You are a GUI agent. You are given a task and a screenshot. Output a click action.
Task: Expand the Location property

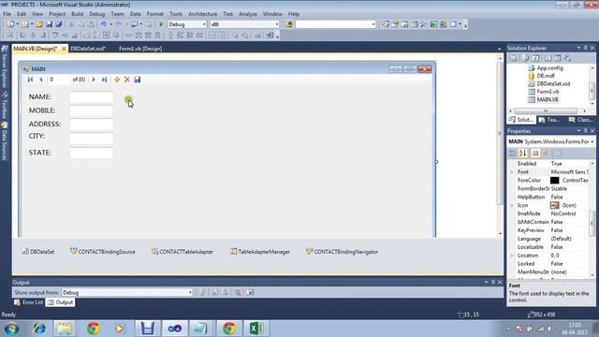[512, 256]
